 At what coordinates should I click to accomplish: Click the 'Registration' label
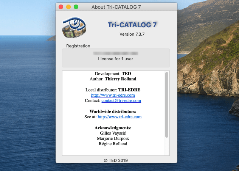pyautogui.click(x=78, y=46)
